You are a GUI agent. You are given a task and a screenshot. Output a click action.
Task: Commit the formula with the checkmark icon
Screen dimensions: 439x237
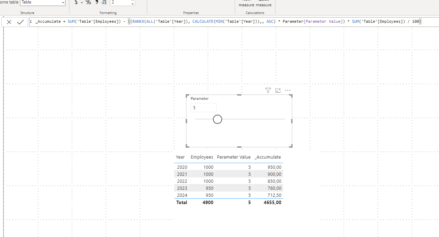pos(20,22)
